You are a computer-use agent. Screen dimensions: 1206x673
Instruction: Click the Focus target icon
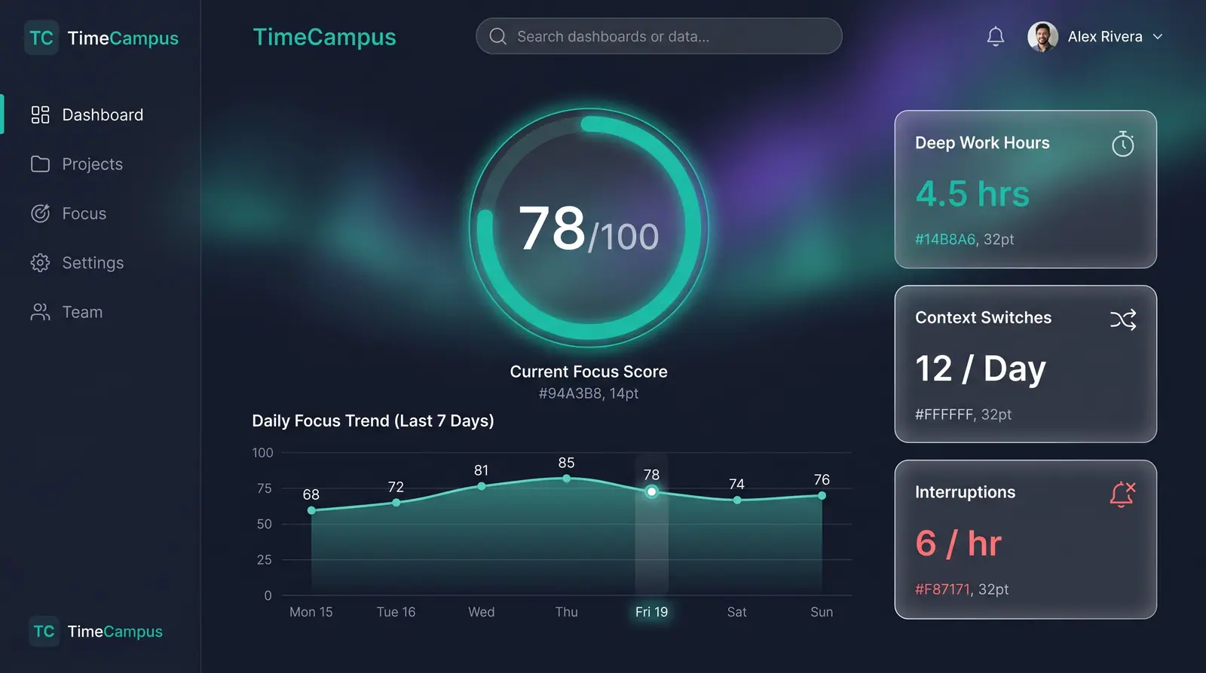40,213
